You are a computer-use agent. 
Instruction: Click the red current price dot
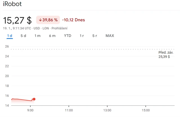(x=34, y=99)
